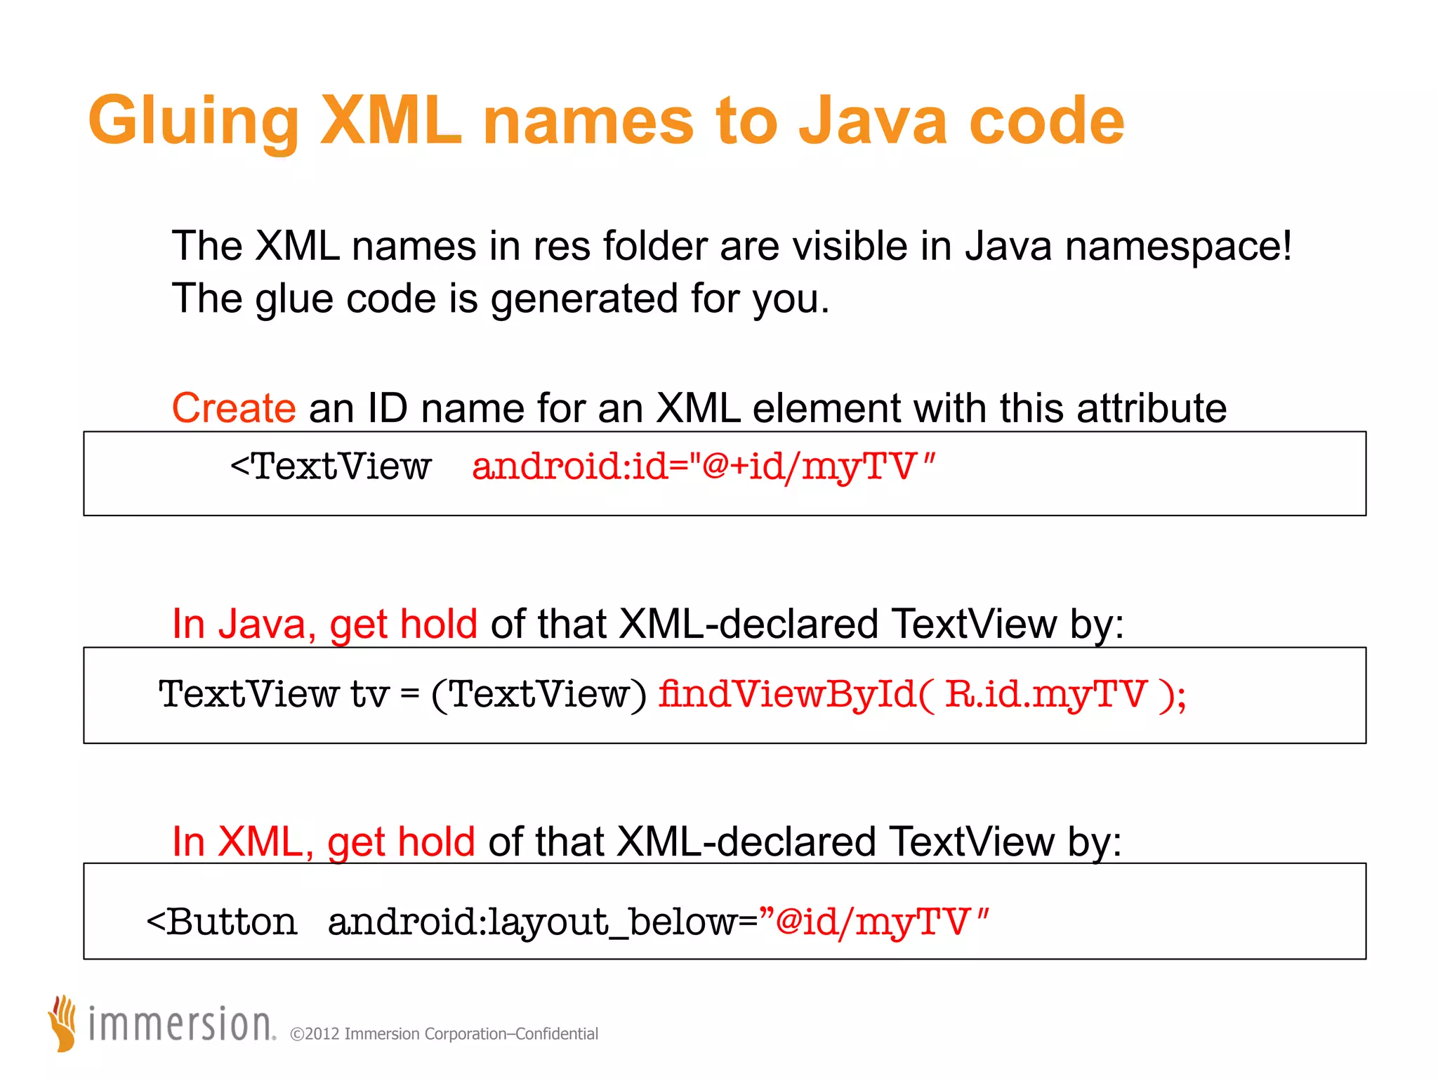This screenshot has width=1438, height=1079.
Task: Click 'TextView tv = (TextView)' code
Action: (x=402, y=695)
